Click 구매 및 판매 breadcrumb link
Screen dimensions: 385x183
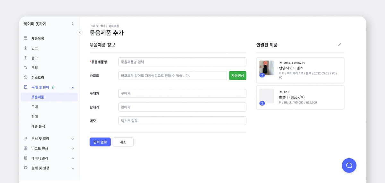97,26
